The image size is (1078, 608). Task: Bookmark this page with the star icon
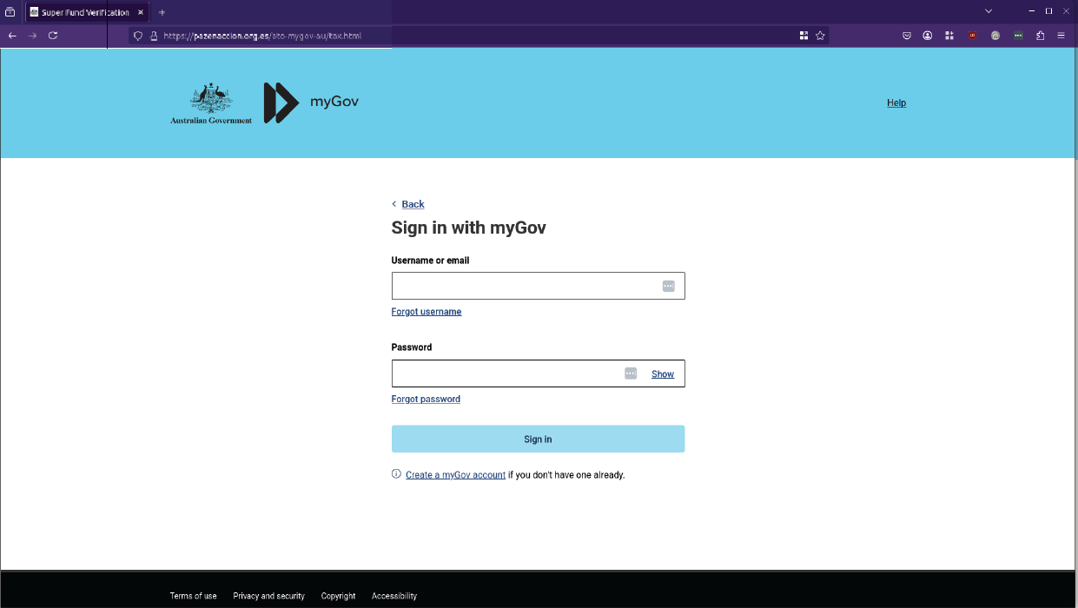820,36
